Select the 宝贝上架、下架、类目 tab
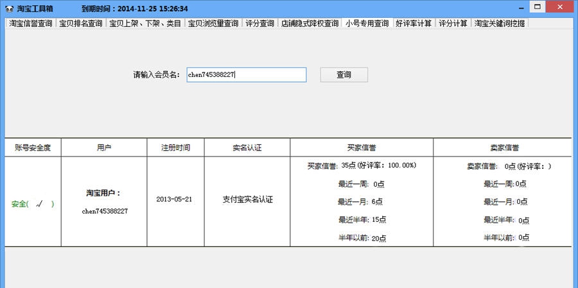 (x=145, y=24)
